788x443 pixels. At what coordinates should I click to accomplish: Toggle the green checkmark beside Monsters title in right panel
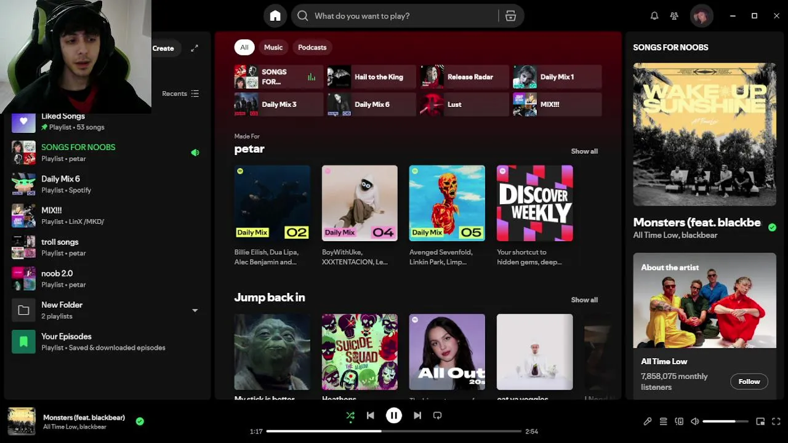pos(772,228)
